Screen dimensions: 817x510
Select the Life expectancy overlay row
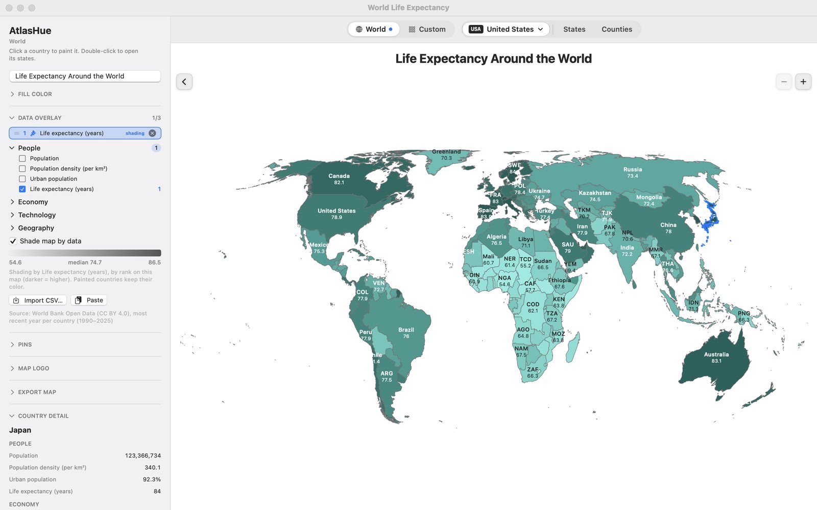(85, 133)
